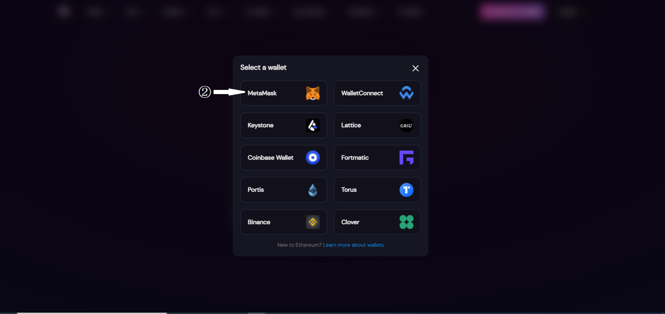Select the Binance wallet label

pyautogui.click(x=258, y=222)
